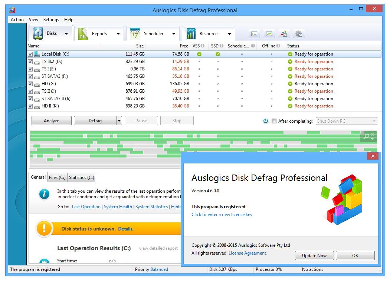Click the magnifier zoom icon on cluster map
This screenshot has height=282, width=390.
tap(366, 136)
